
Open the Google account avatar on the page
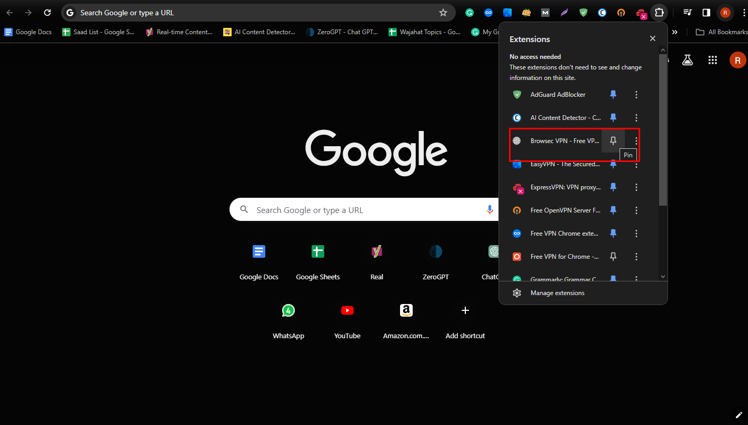point(737,60)
